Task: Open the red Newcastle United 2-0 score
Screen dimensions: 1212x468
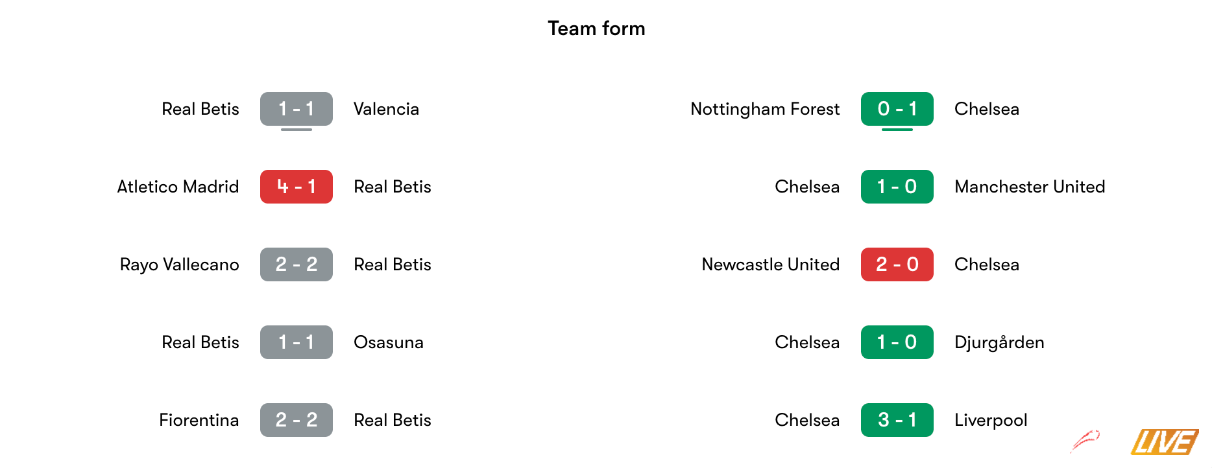Action: tap(897, 264)
